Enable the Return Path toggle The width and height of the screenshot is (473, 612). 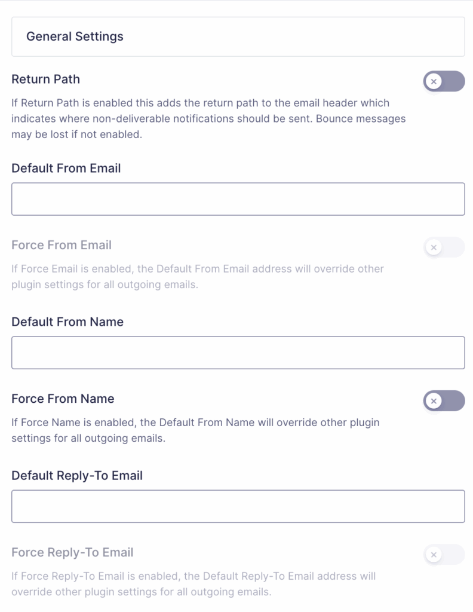pos(444,81)
